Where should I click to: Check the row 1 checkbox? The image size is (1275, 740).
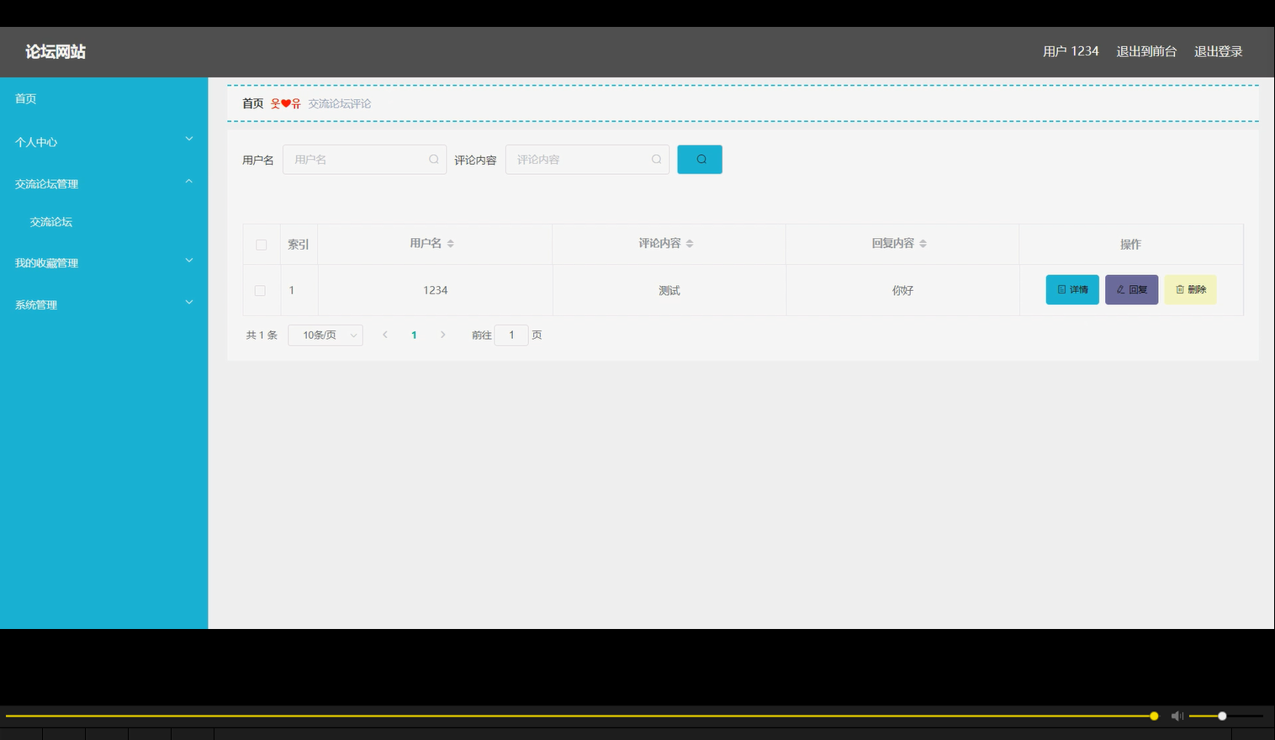pyautogui.click(x=260, y=290)
